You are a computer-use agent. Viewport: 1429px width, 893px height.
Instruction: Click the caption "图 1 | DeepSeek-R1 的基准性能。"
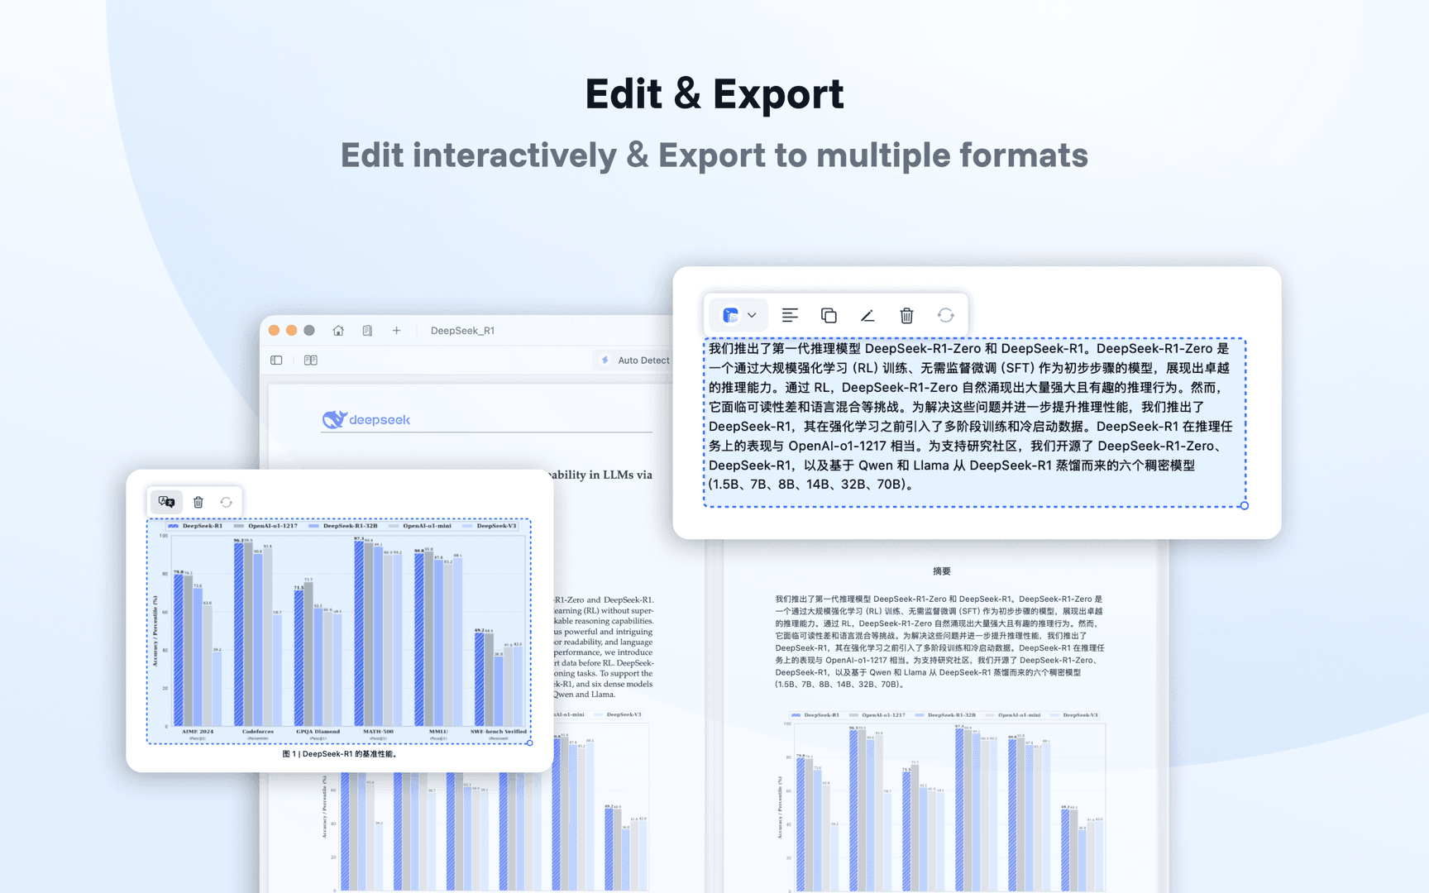click(340, 754)
